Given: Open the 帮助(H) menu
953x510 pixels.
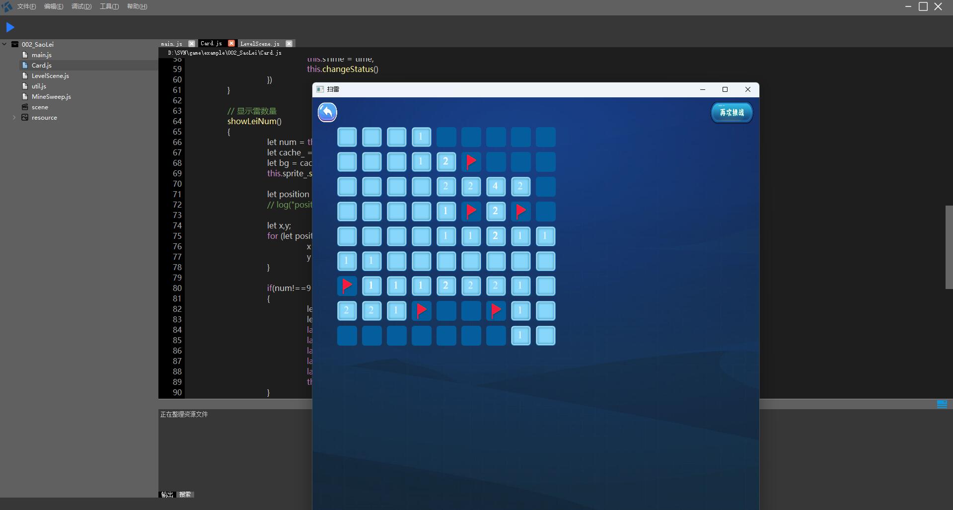Looking at the screenshot, I should [137, 6].
